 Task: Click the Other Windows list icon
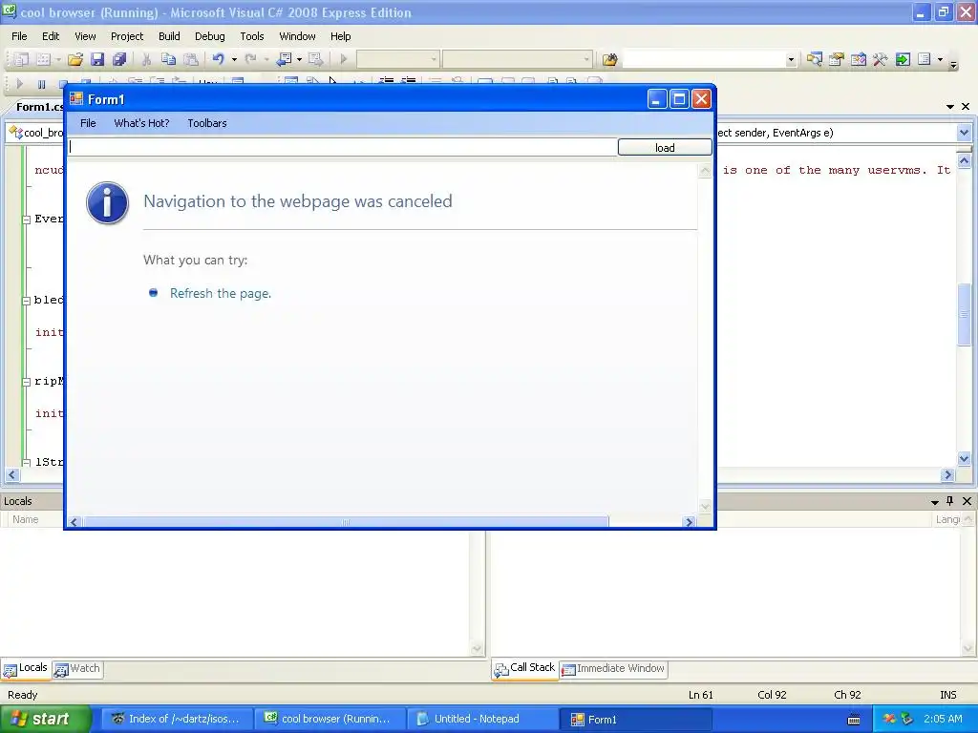point(925,59)
